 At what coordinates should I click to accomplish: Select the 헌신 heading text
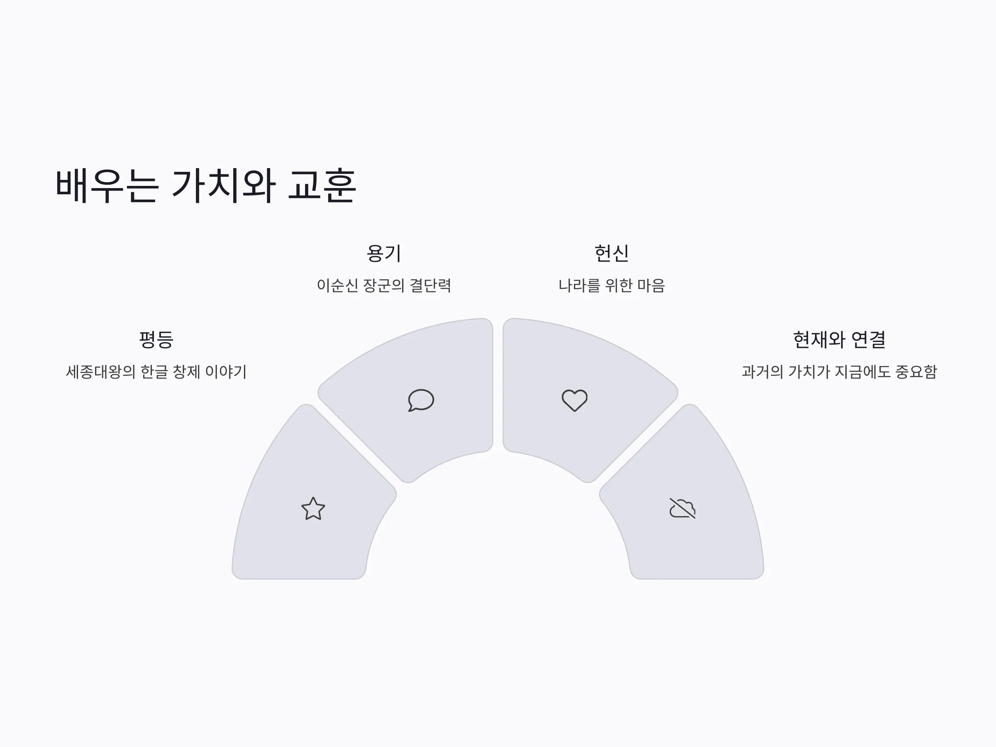[611, 253]
